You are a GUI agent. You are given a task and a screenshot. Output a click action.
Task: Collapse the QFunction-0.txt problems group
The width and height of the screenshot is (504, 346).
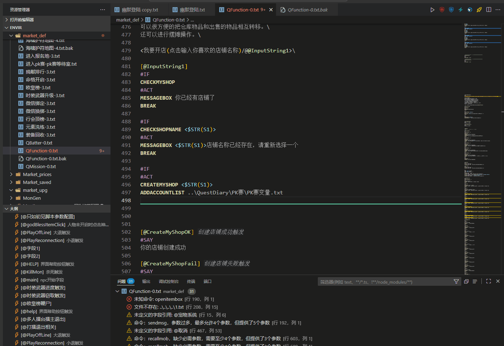tap(117, 292)
